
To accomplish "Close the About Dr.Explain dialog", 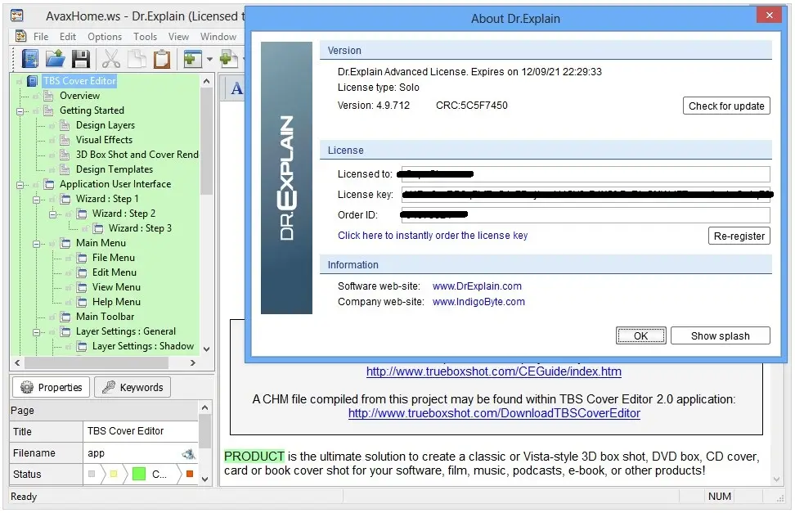I will [x=769, y=15].
